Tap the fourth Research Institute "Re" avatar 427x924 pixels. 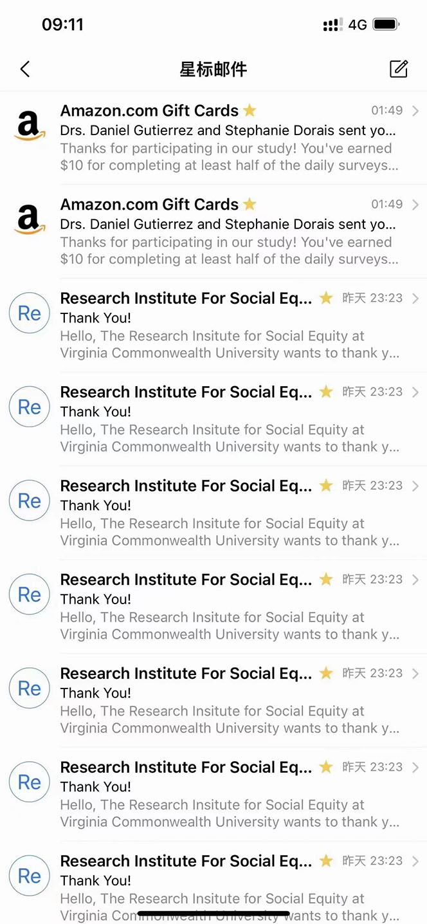point(30,595)
